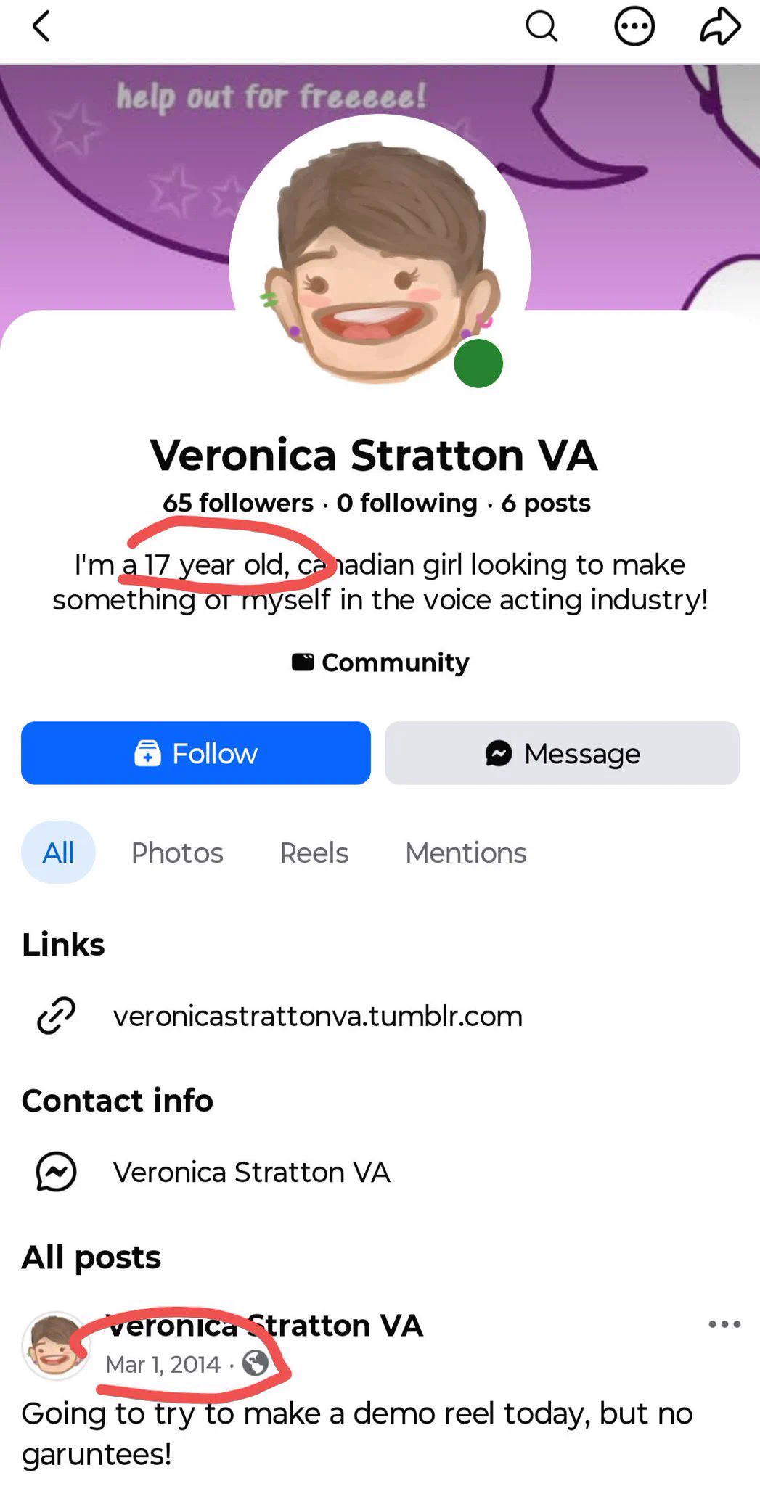The image size is (760, 1486).
Task: Open the post's three-dot menu
Action: (x=724, y=1324)
